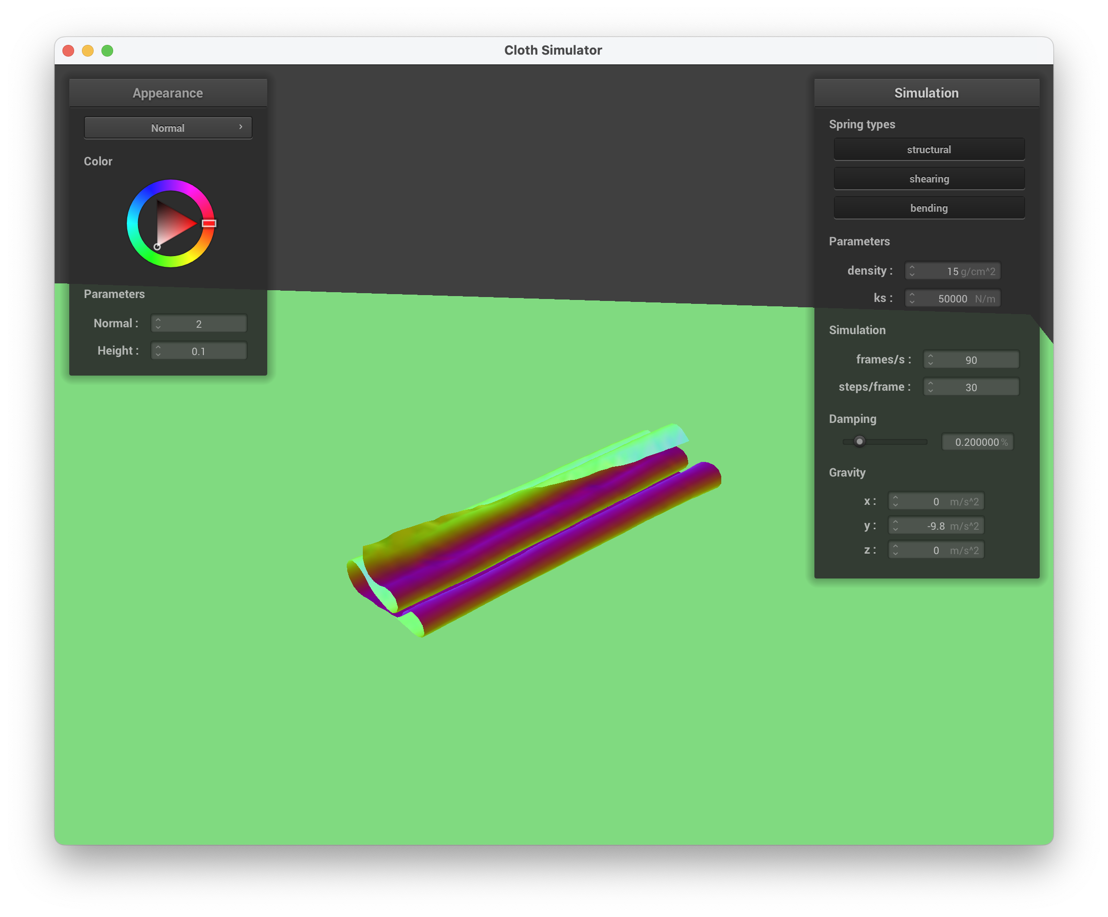Toggle the shearing spring type button

point(929,179)
